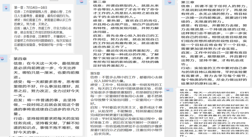Click the 感受 paragraph in 第三章 message

click(214, 37)
